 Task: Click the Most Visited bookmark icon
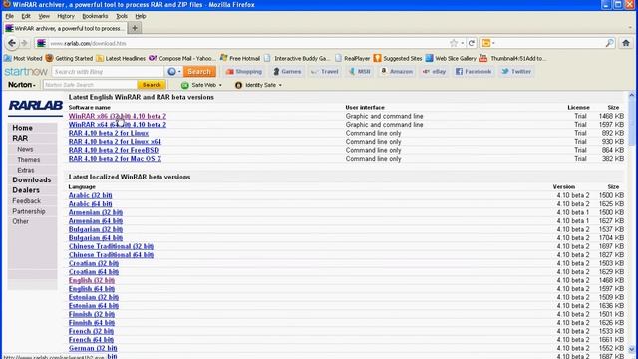tap(7, 58)
